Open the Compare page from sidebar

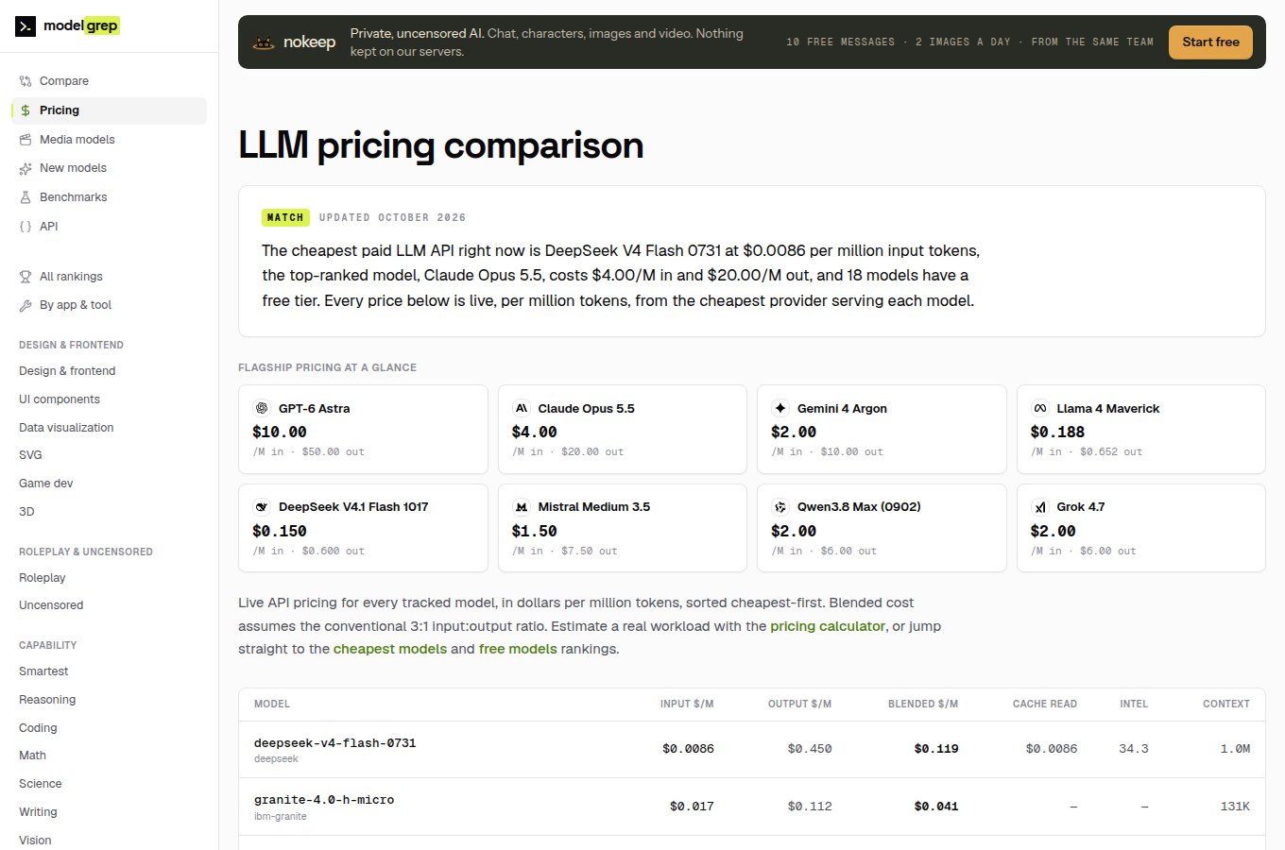coord(109,81)
